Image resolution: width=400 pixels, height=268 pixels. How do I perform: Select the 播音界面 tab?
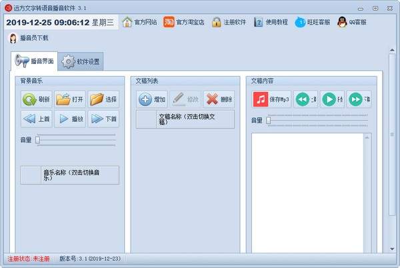[35, 62]
